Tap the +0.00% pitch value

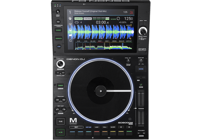[x=122, y=22]
